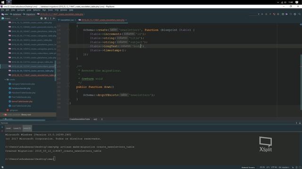The height and width of the screenshot is (169, 302).
Task: Open Windows Start menu
Action: 3,2
